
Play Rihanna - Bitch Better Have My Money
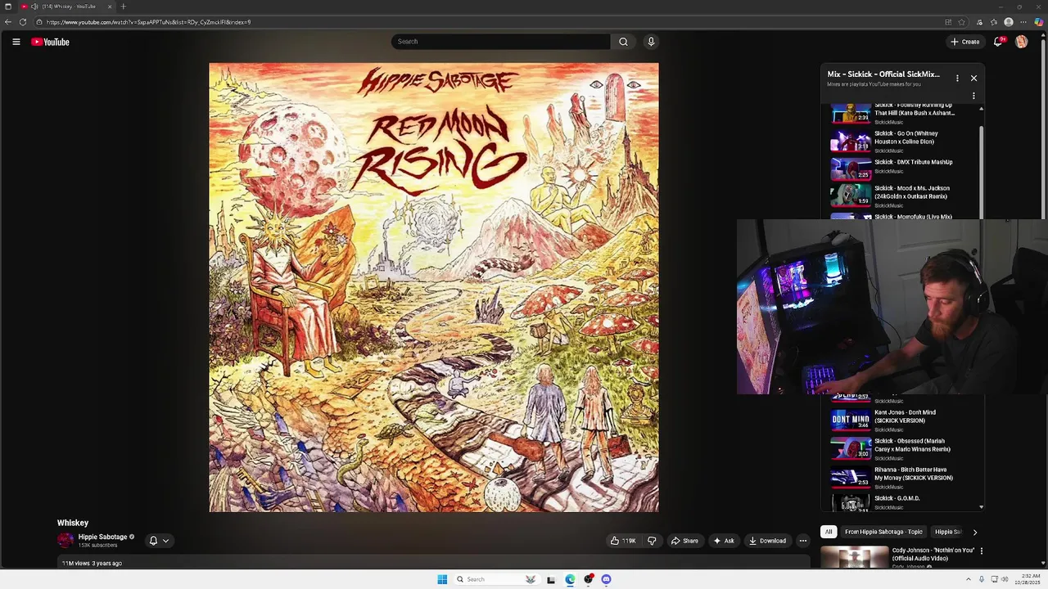point(904,478)
